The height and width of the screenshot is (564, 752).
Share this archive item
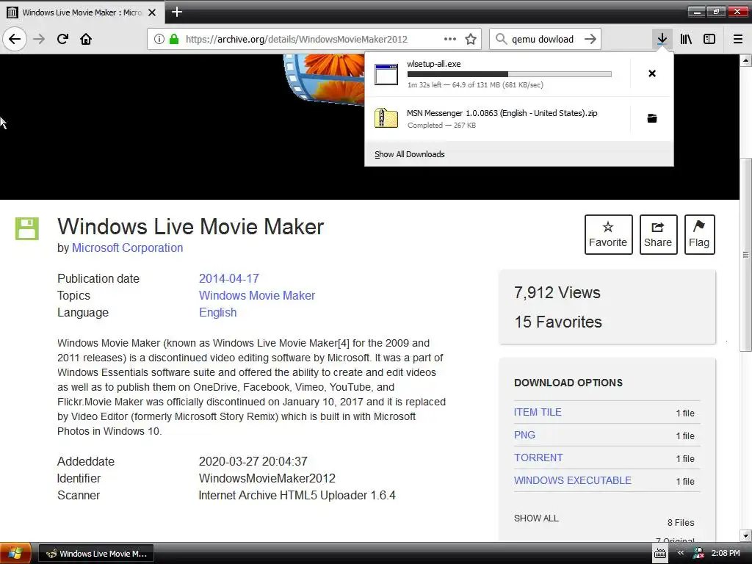658,234
